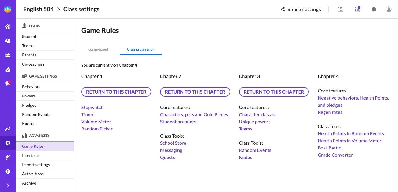Viewport: 398px width, 192px height.
Task: Click the help question mark icon
Action: tap(8, 171)
